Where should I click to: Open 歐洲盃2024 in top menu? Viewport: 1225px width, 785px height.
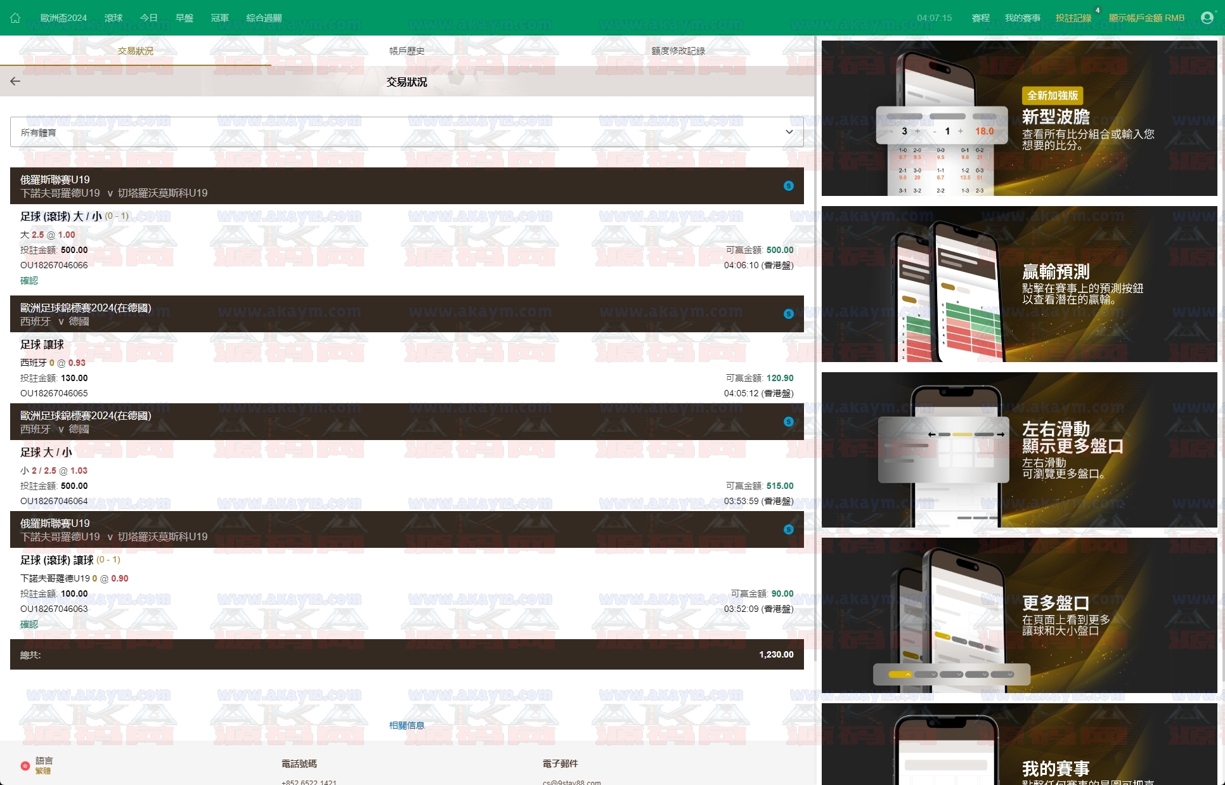63,18
